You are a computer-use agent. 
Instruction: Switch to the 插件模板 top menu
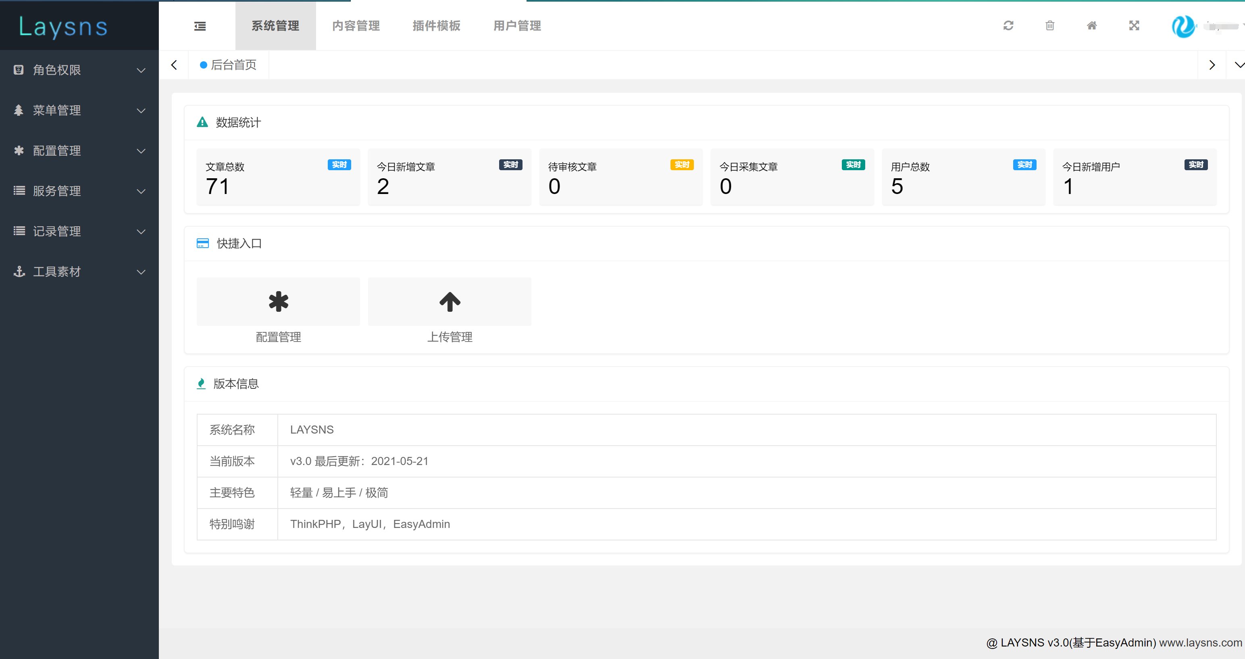(x=436, y=26)
